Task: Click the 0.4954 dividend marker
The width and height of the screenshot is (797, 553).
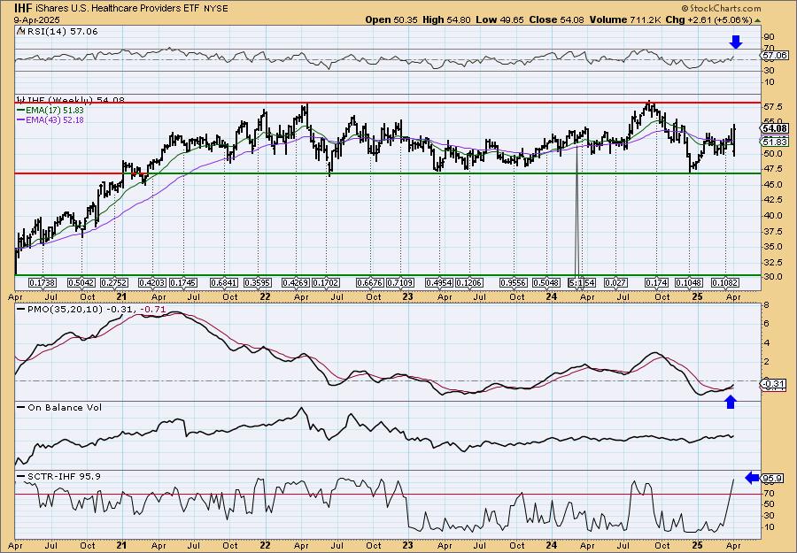Action: tap(439, 283)
